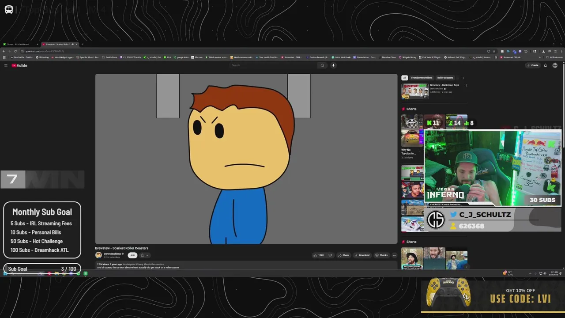Click the Join membership button
This screenshot has width=565, height=318.
click(x=132, y=255)
